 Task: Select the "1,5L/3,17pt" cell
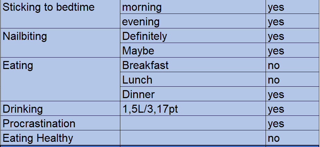(x=150, y=109)
